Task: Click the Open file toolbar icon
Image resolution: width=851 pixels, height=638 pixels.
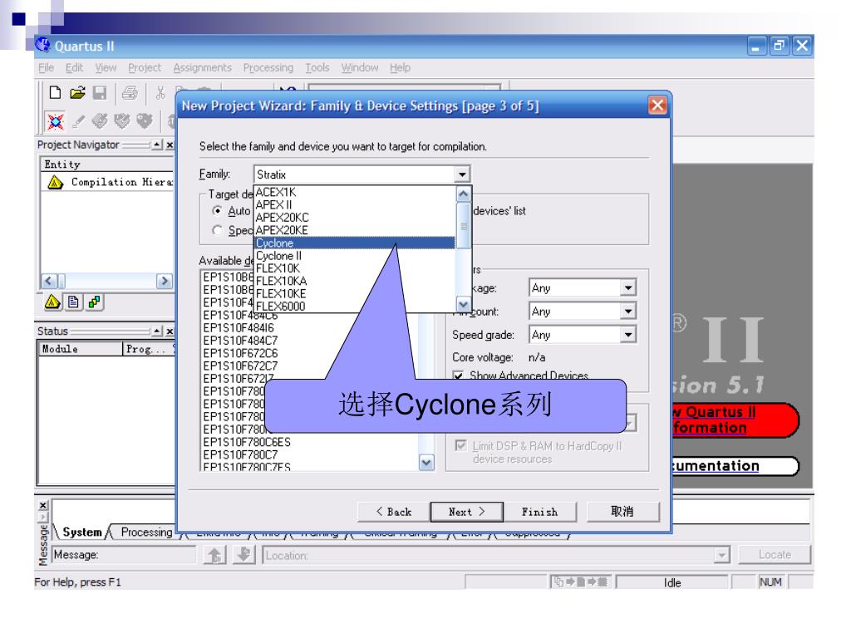Action: tap(77, 93)
